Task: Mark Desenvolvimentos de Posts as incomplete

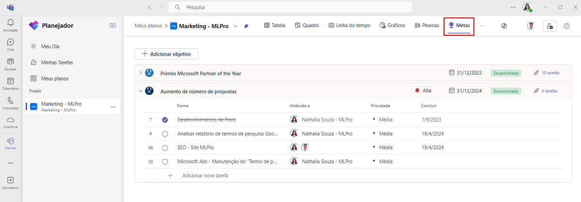Action: tap(165, 120)
